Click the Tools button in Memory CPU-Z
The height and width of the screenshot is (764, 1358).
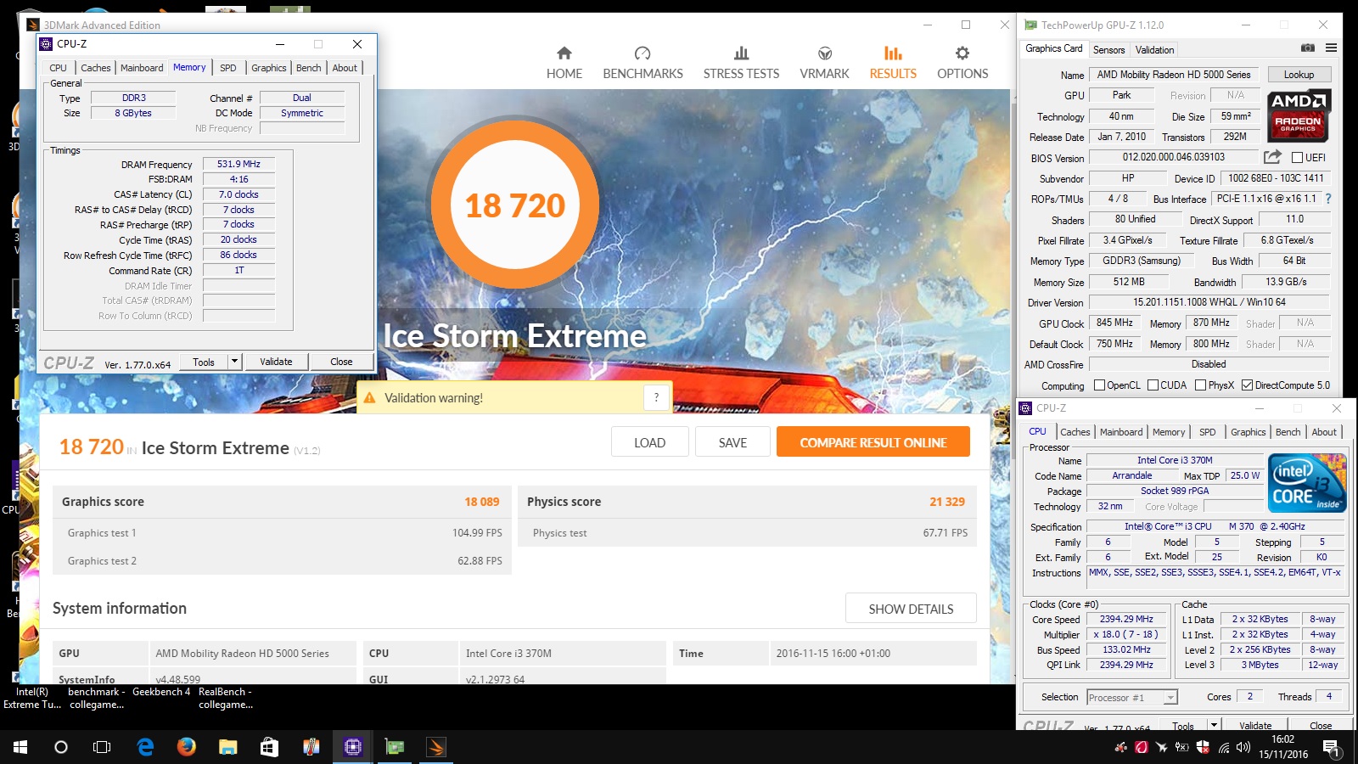point(204,362)
